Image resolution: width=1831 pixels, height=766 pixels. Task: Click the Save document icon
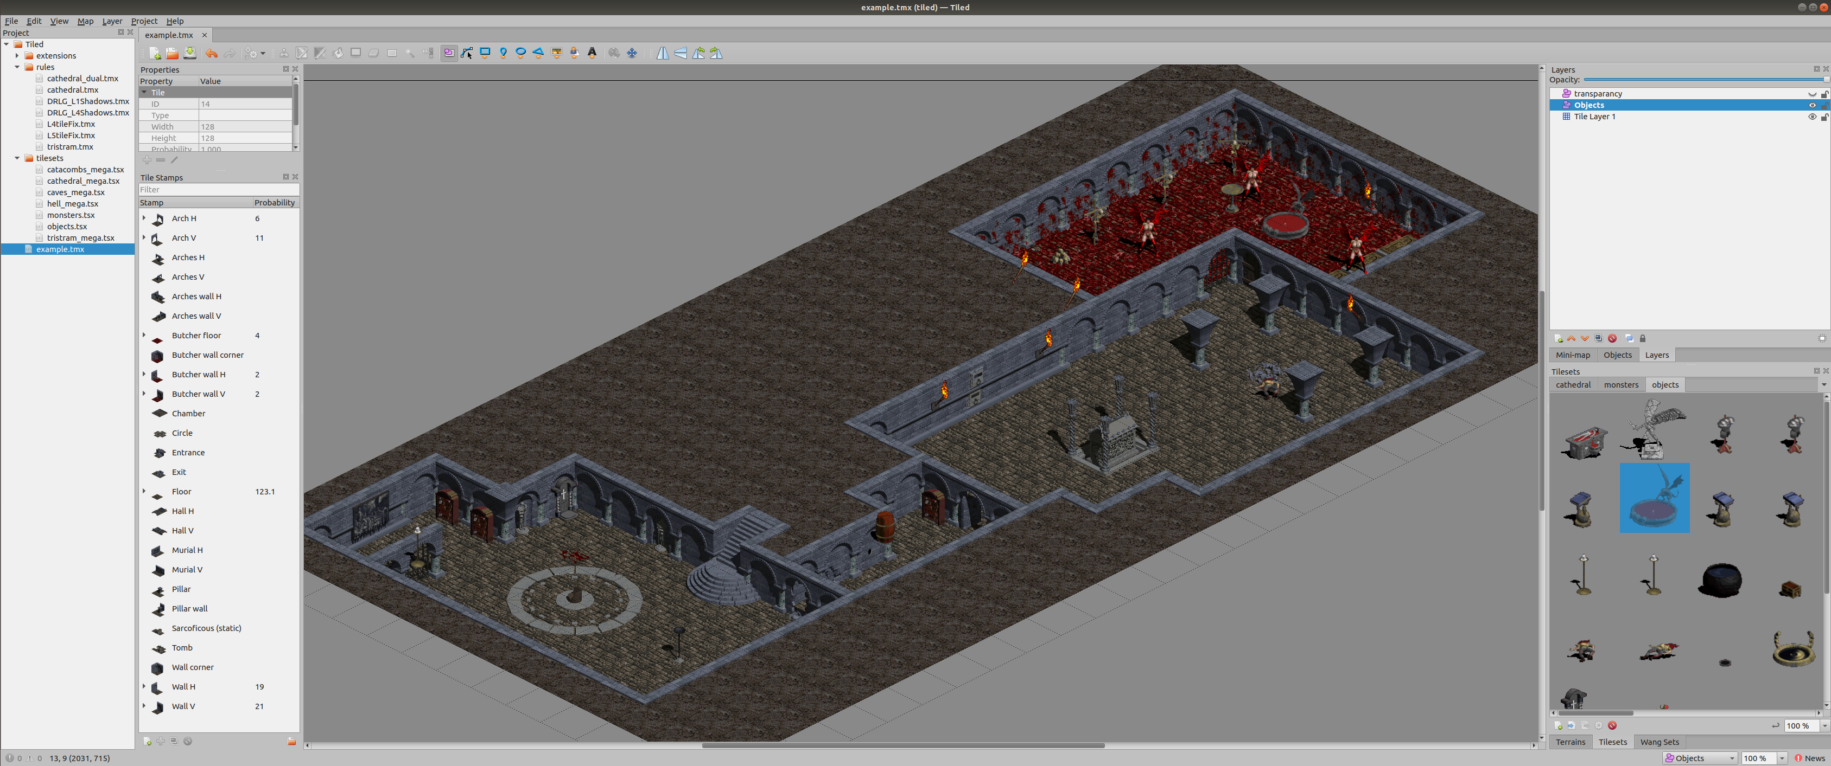[190, 53]
